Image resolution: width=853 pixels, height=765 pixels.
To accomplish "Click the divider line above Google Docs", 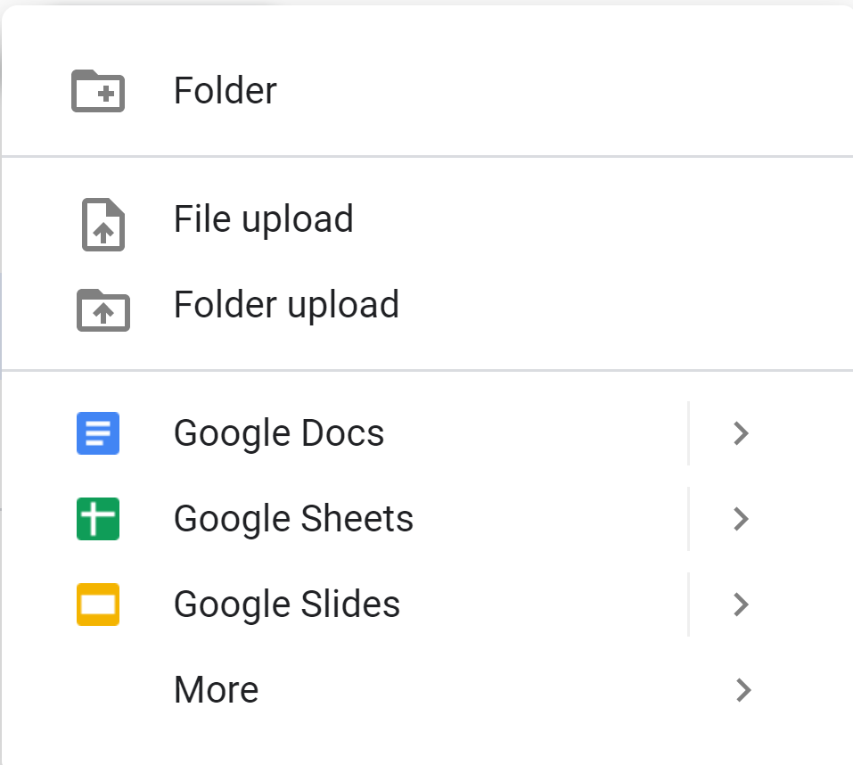I will coord(426,369).
